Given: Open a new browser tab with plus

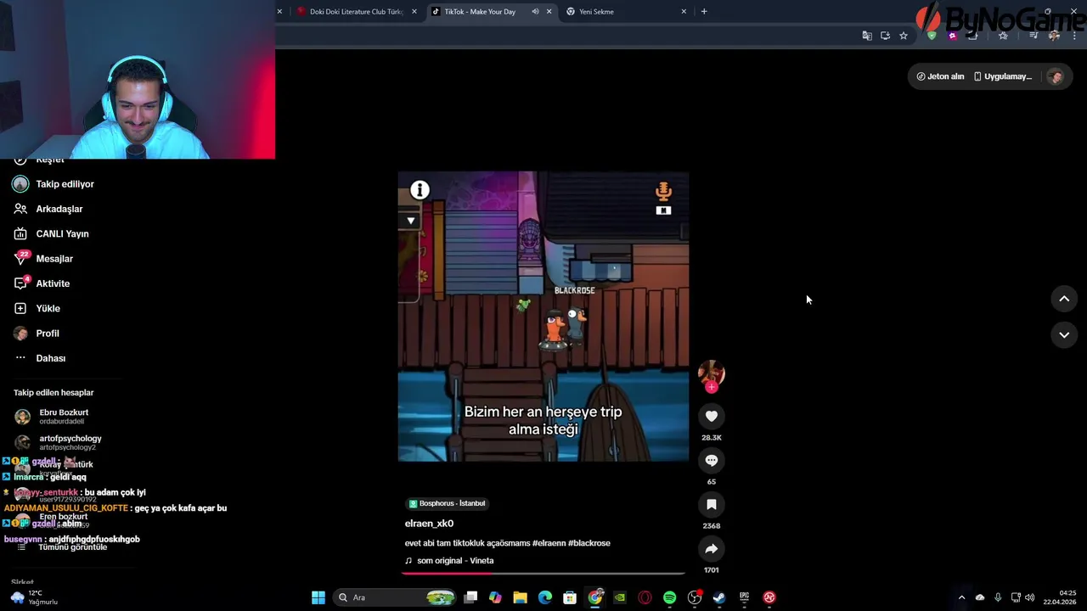Looking at the screenshot, I should pos(704,12).
